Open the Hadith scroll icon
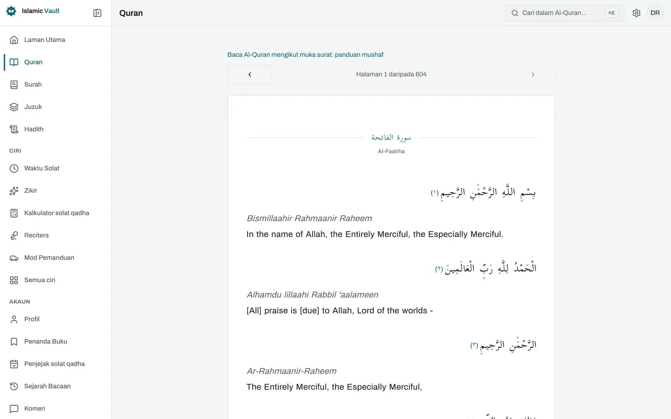This screenshot has width=671, height=419. click(x=14, y=129)
